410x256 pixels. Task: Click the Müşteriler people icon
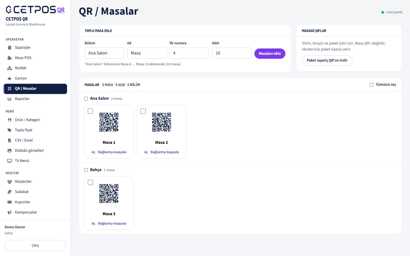click(x=9, y=182)
